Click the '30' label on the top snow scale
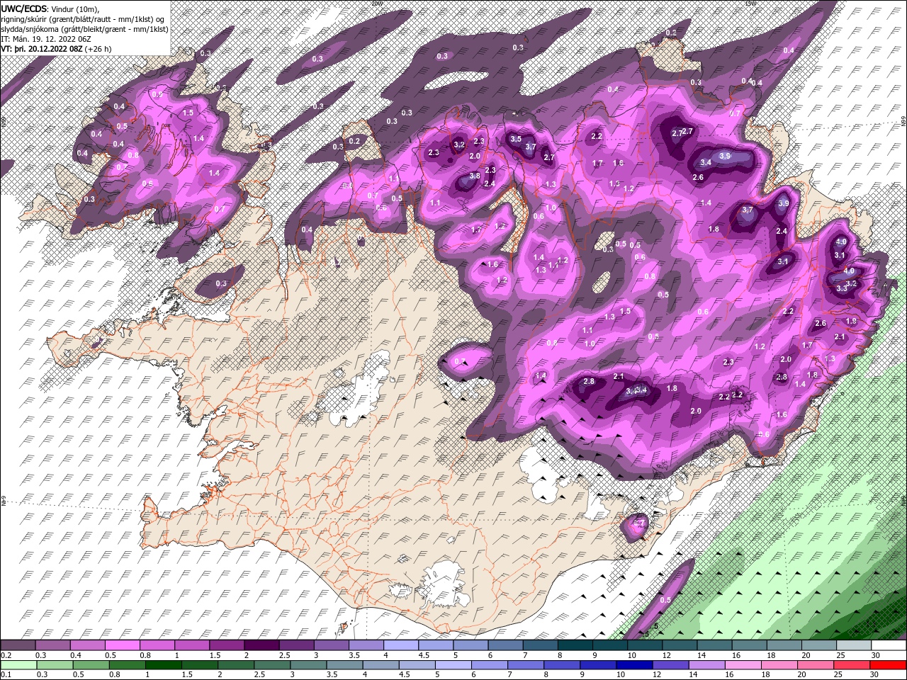 tap(875, 655)
